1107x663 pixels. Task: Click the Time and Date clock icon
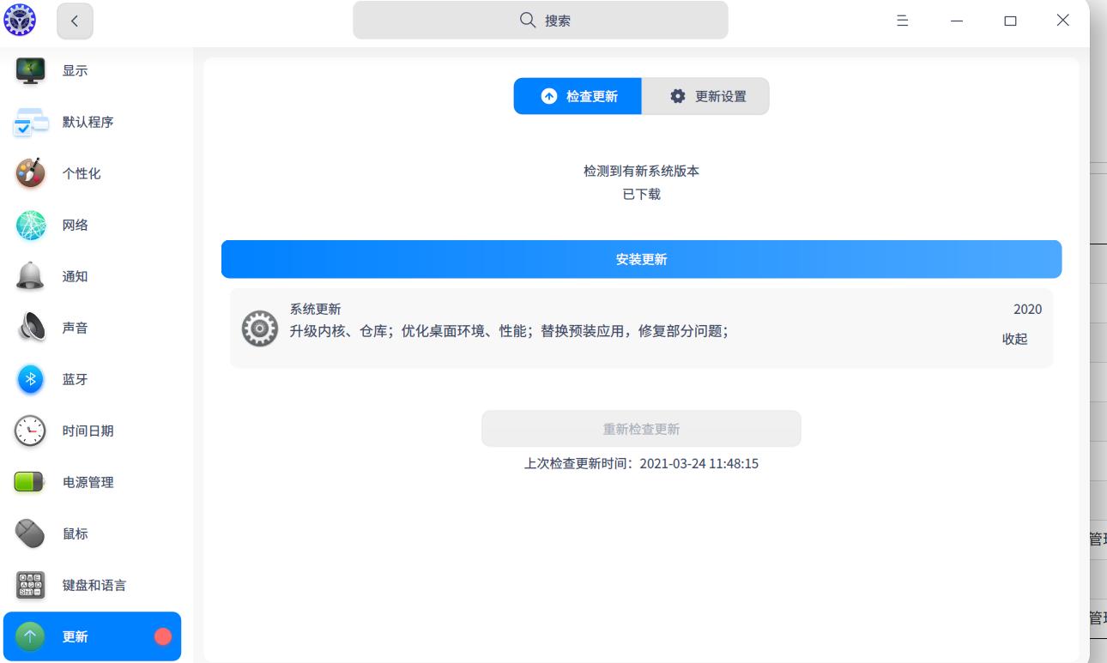click(x=31, y=431)
